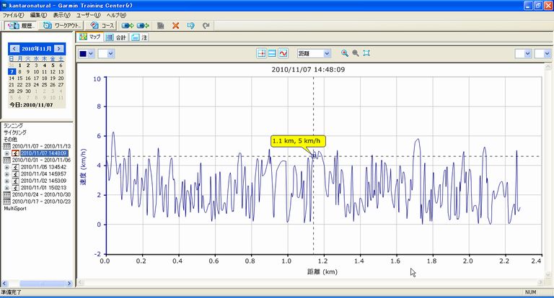
Task: Select week 2010/10/17 - 2010/10/23
Action: click(41, 202)
